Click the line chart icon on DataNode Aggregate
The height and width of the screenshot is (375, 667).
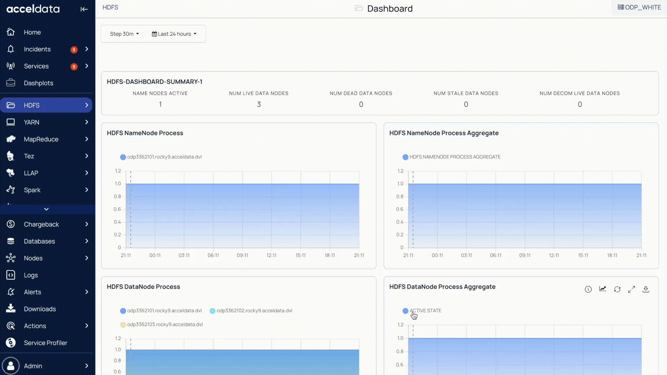pos(602,289)
